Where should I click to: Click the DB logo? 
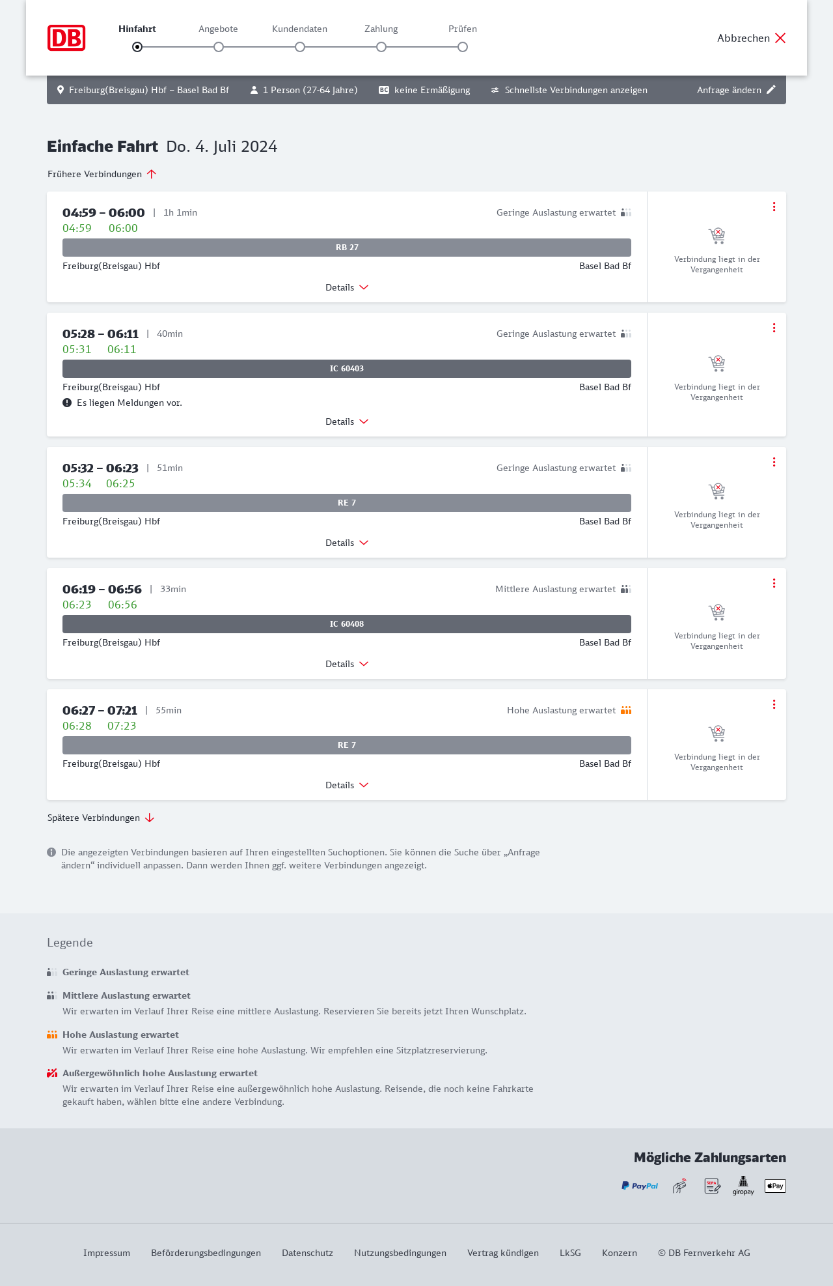[x=66, y=38]
